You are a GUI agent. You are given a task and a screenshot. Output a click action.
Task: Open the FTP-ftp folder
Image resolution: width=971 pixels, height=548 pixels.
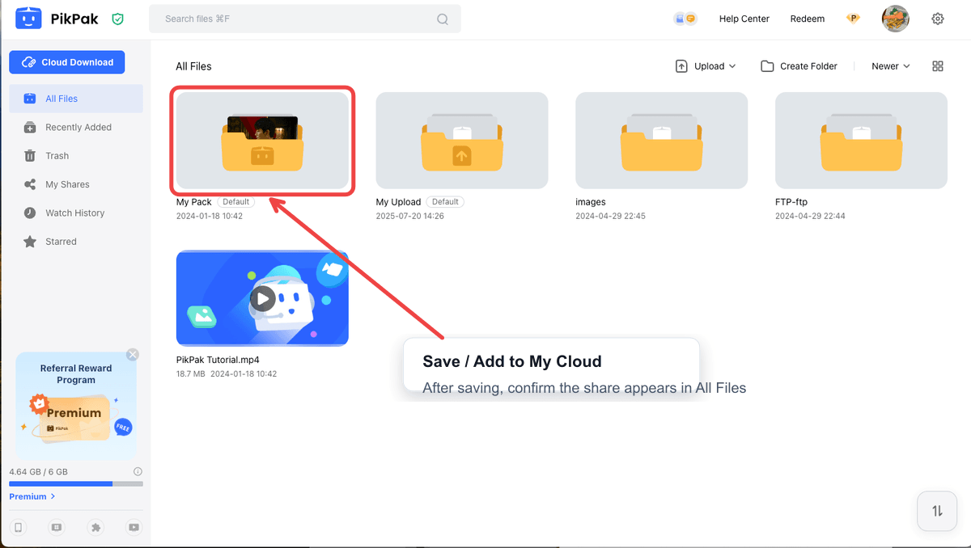click(861, 141)
